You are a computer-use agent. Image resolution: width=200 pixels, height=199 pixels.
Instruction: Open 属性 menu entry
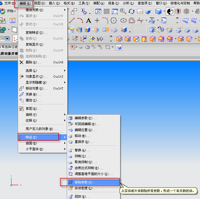point(43,100)
